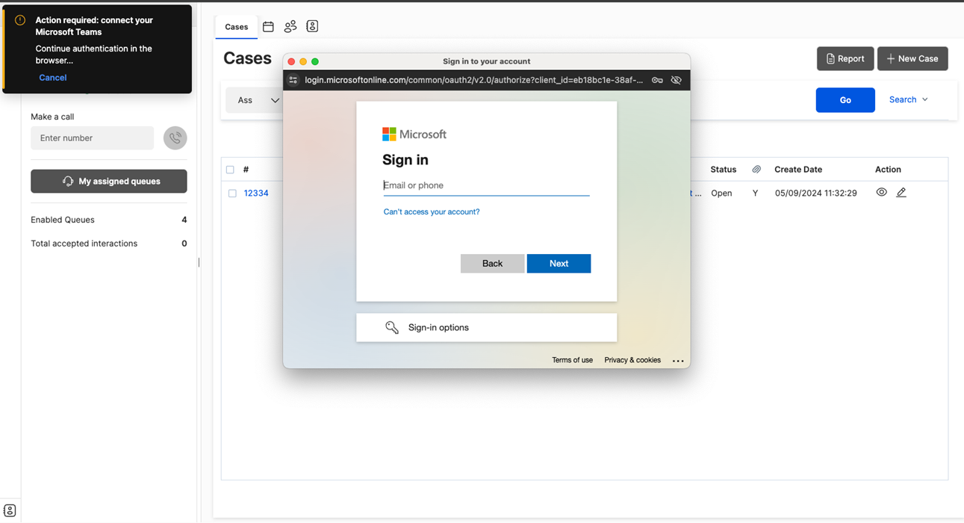Click the key icon in address bar
The image size is (964, 523).
[657, 80]
